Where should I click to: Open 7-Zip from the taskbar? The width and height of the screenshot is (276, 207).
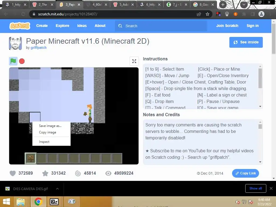[54, 202]
